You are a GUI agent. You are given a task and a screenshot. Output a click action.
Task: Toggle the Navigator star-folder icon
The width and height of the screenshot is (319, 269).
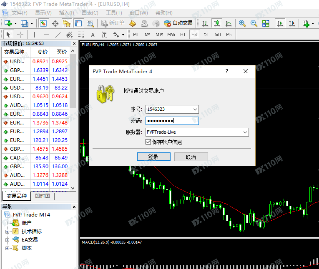point(67,23)
